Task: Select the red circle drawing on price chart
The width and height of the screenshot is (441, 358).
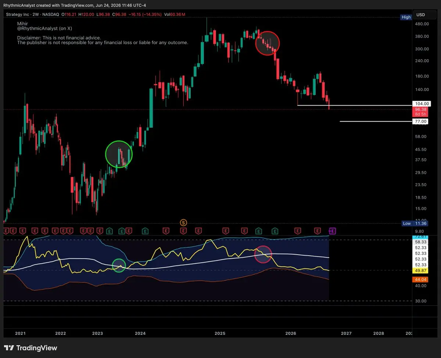Action: coord(268,43)
